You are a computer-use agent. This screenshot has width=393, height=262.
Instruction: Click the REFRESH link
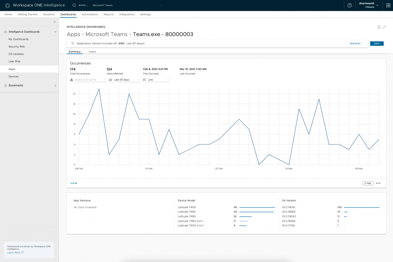tap(355, 43)
